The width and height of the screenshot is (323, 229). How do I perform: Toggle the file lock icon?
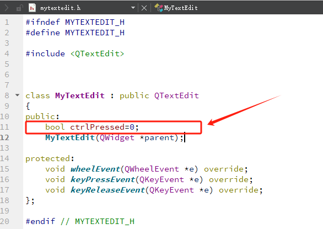tap(19, 8)
